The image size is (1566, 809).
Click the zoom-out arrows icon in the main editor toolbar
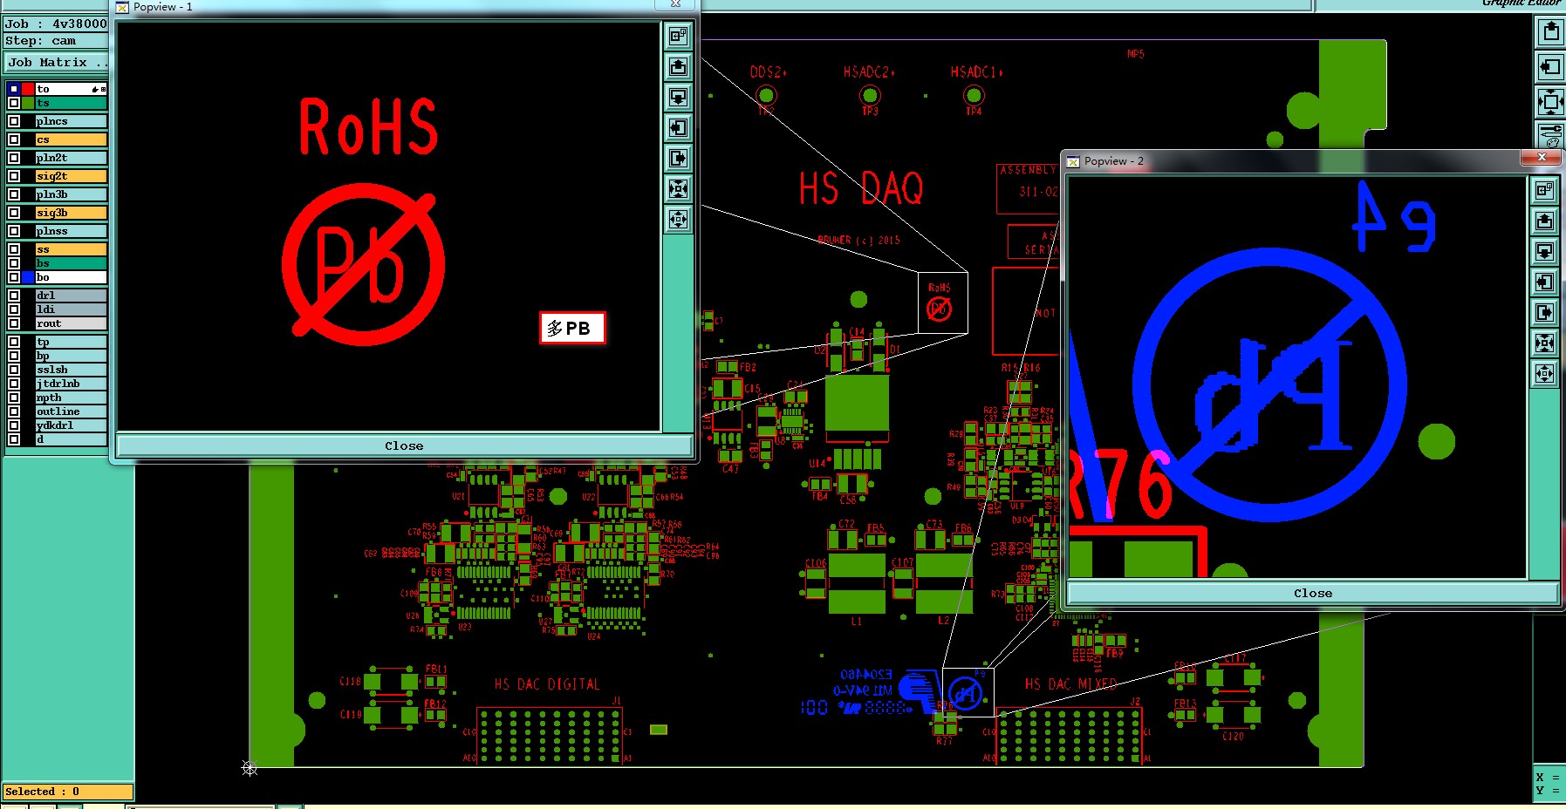1550,101
